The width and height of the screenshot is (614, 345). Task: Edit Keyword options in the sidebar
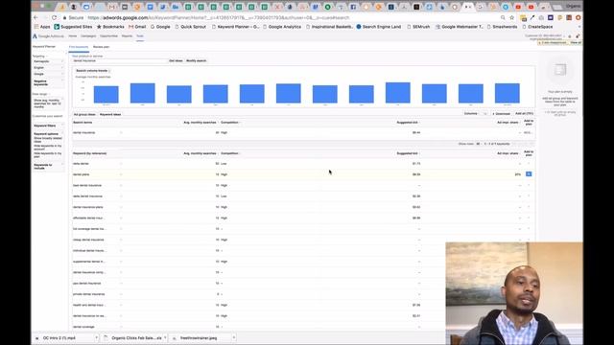pos(48,134)
